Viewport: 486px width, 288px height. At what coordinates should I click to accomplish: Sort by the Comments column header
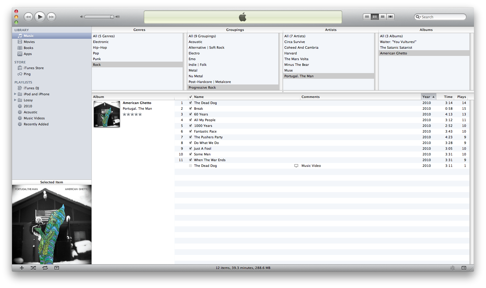[361, 97]
